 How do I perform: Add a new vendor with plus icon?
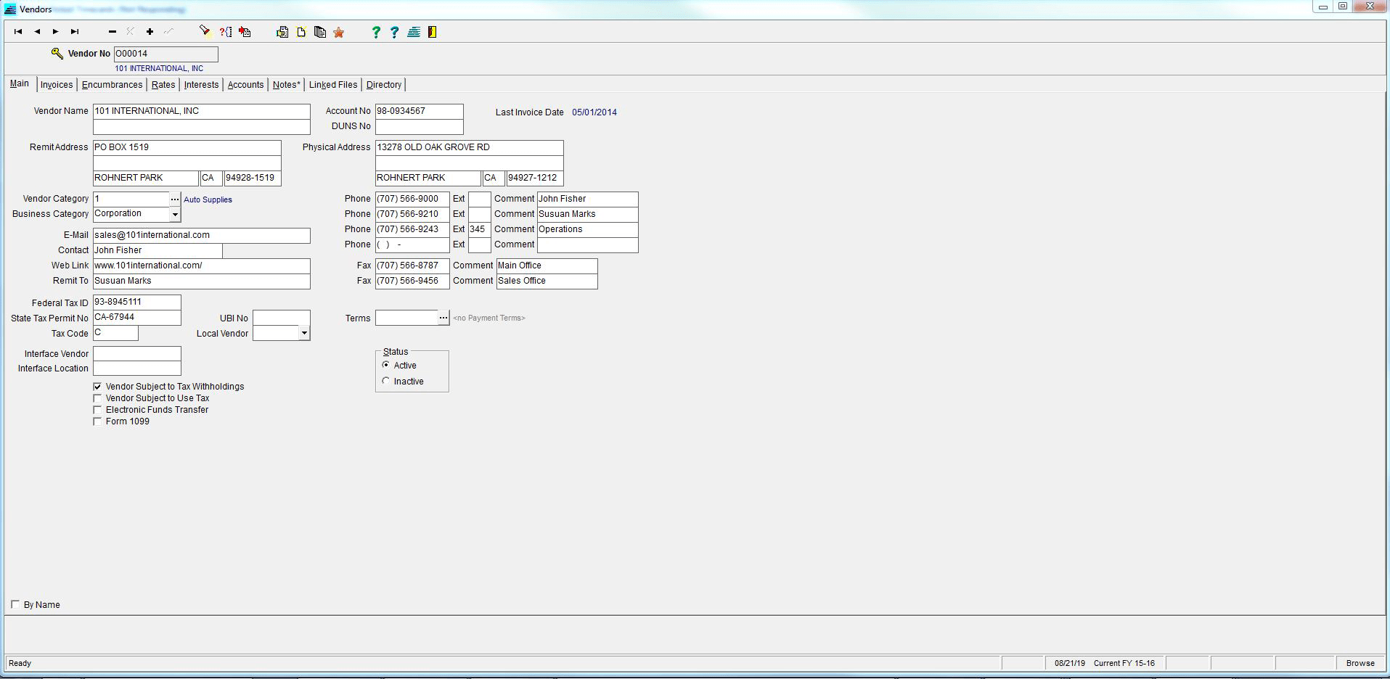click(150, 32)
